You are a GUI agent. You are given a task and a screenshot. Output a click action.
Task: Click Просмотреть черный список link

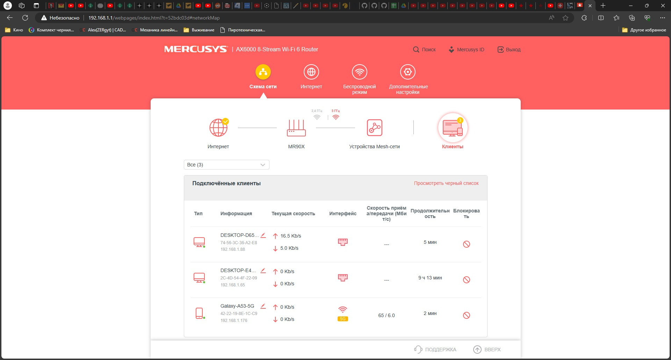(x=446, y=183)
